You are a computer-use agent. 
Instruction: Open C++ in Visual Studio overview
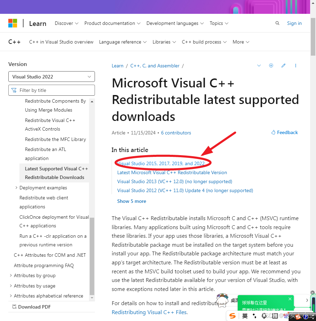point(61,42)
